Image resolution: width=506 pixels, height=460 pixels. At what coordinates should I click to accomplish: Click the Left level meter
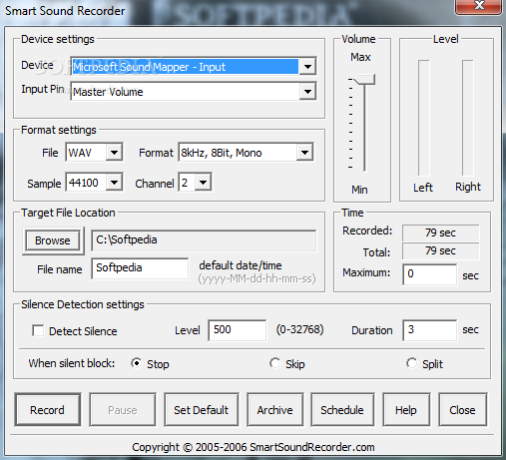423,118
